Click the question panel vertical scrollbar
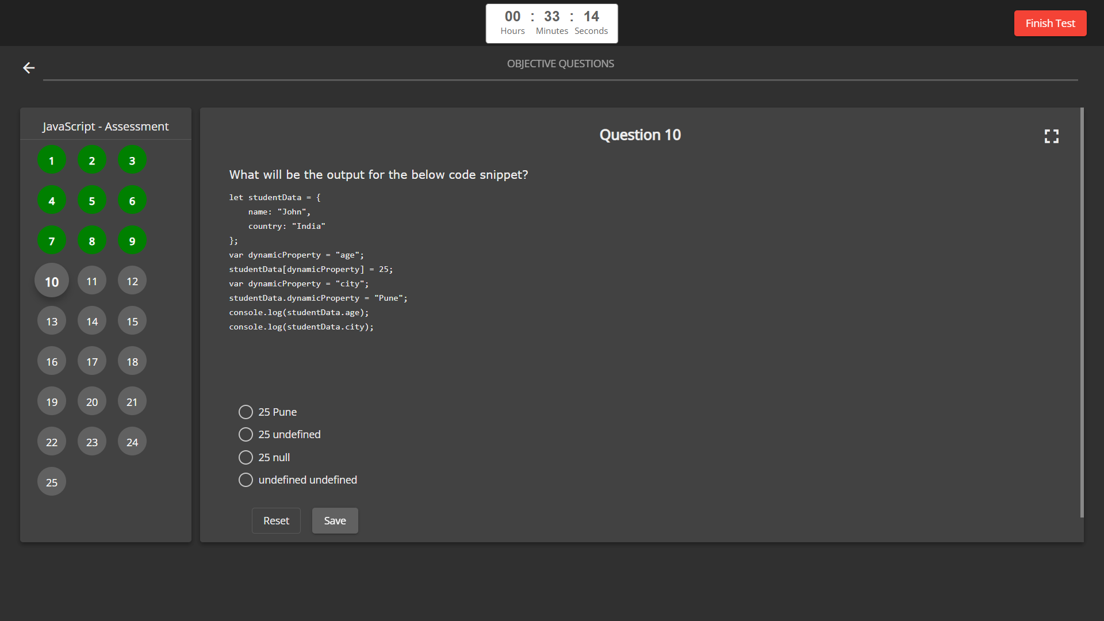The width and height of the screenshot is (1104, 621). (x=1082, y=312)
